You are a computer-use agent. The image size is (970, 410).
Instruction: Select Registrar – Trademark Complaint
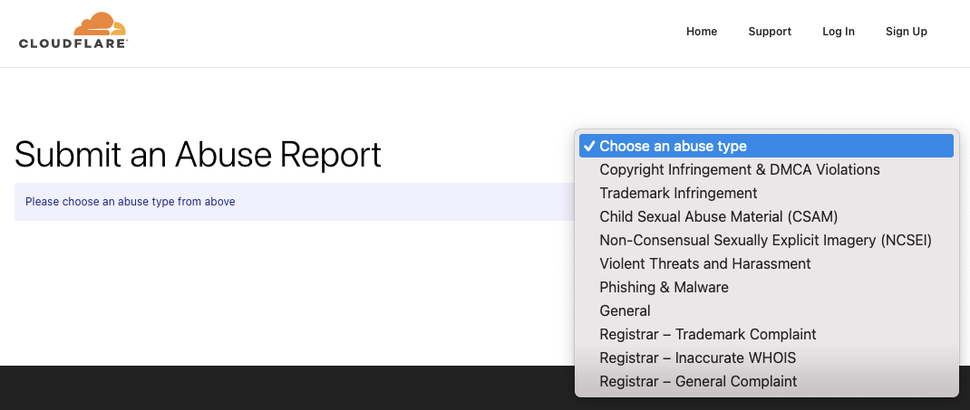coord(766,333)
